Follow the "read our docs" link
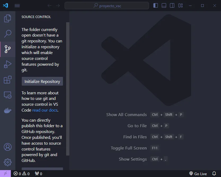 (45, 110)
